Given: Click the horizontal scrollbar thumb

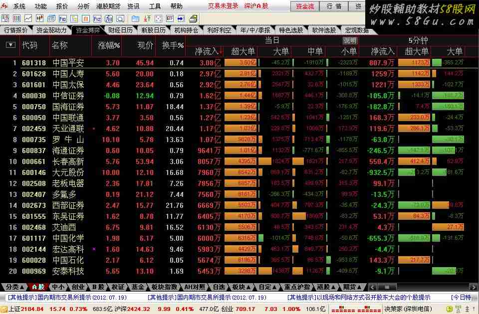Looking at the screenshot, I should [387, 287].
